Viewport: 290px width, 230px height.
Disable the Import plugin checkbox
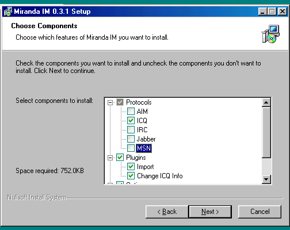click(131, 167)
